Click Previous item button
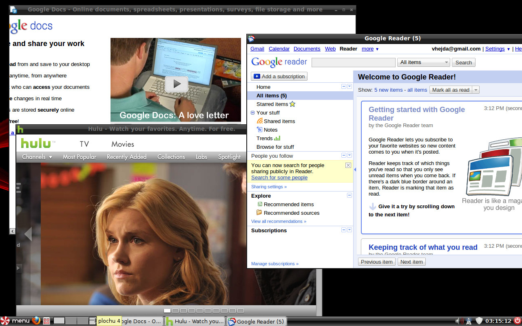522x326 pixels. pos(377,262)
